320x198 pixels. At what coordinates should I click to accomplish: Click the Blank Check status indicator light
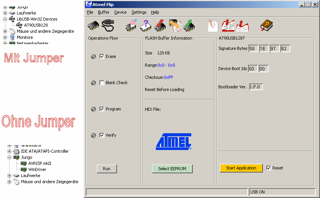click(93, 83)
